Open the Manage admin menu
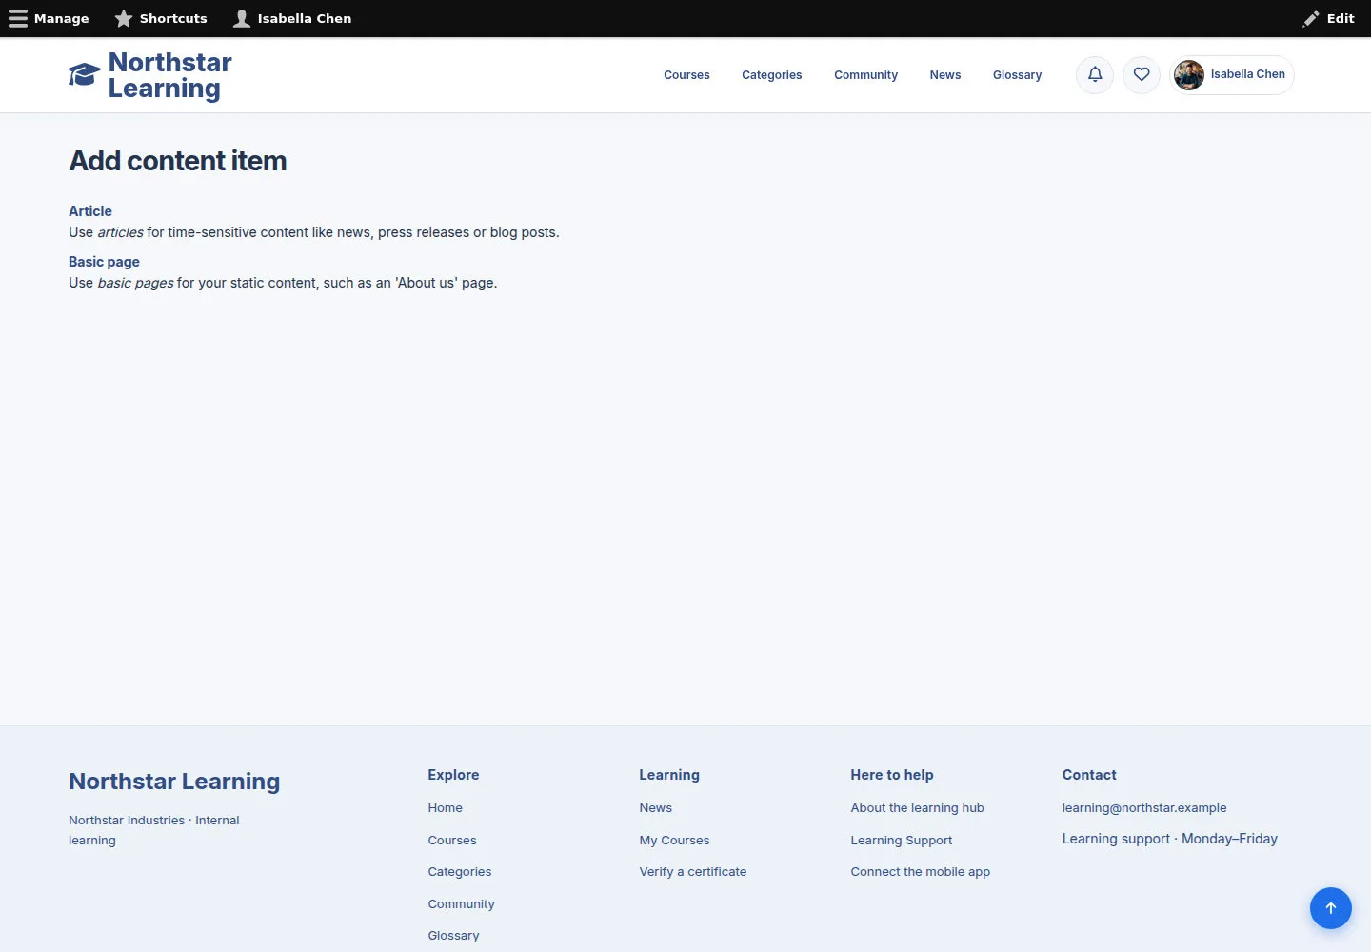This screenshot has width=1371, height=952. coord(49,18)
